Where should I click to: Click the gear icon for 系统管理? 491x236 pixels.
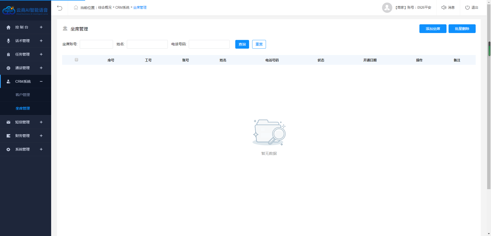tap(8, 149)
